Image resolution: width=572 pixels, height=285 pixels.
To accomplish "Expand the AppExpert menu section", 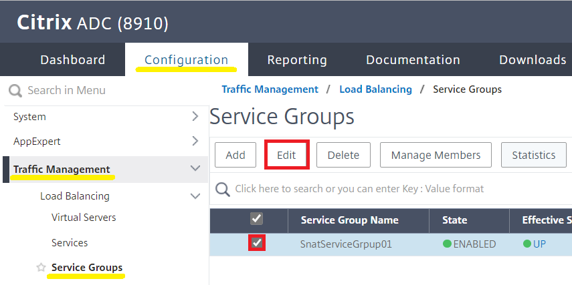I will pos(195,141).
